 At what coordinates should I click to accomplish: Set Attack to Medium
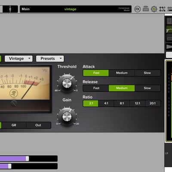(x=122, y=73)
